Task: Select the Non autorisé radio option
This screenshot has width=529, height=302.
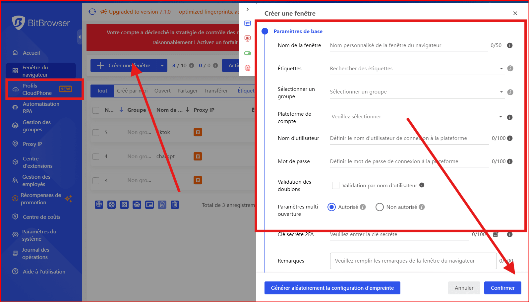Action: pyautogui.click(x=380, y=207)
